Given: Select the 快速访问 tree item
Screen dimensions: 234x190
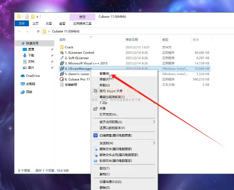Looking at the screenshot, I should (x=34, y=43).
